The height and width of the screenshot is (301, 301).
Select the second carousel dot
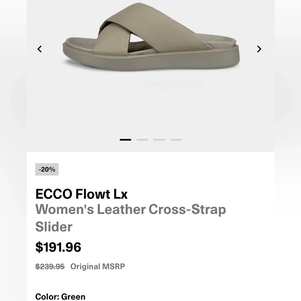coord(143,139)
